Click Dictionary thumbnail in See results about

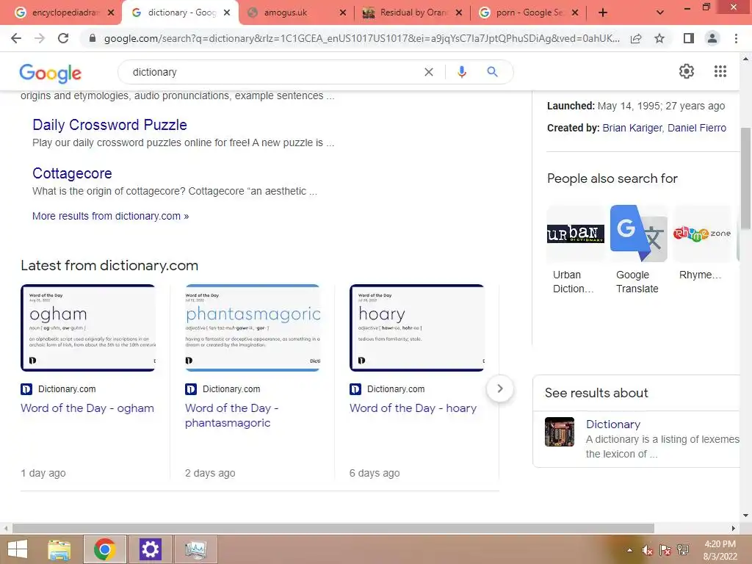pos(559,432)
